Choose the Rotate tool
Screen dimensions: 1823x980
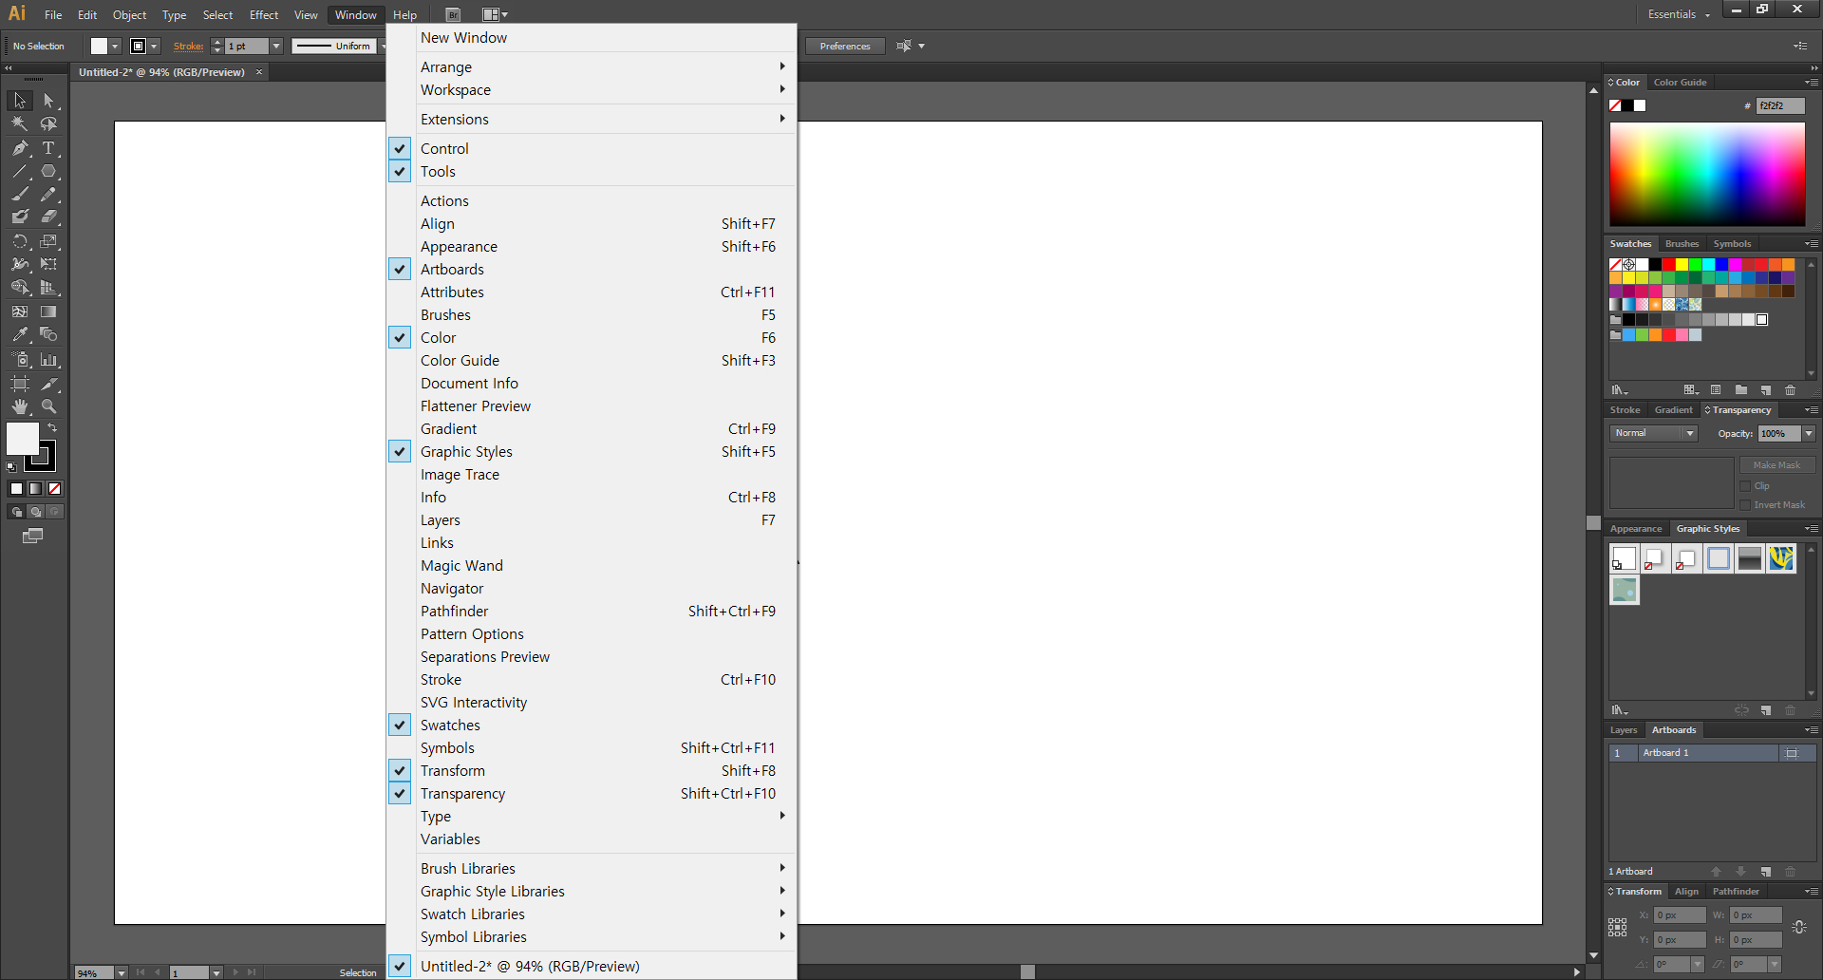pos(19,241)
